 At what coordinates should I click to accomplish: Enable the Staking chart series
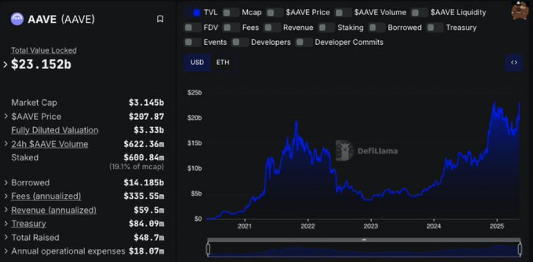(326, 27)
